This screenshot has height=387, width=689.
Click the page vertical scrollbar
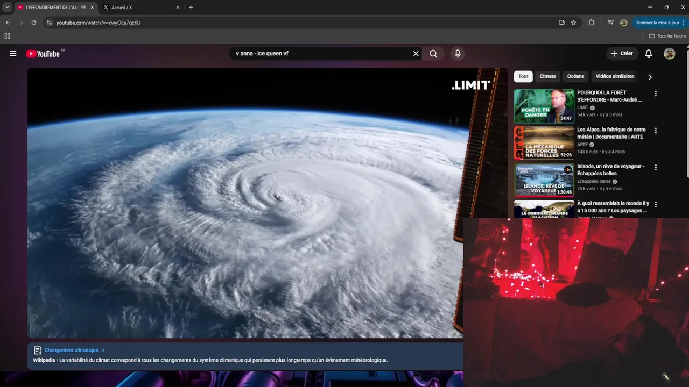[x=687, y=113]
